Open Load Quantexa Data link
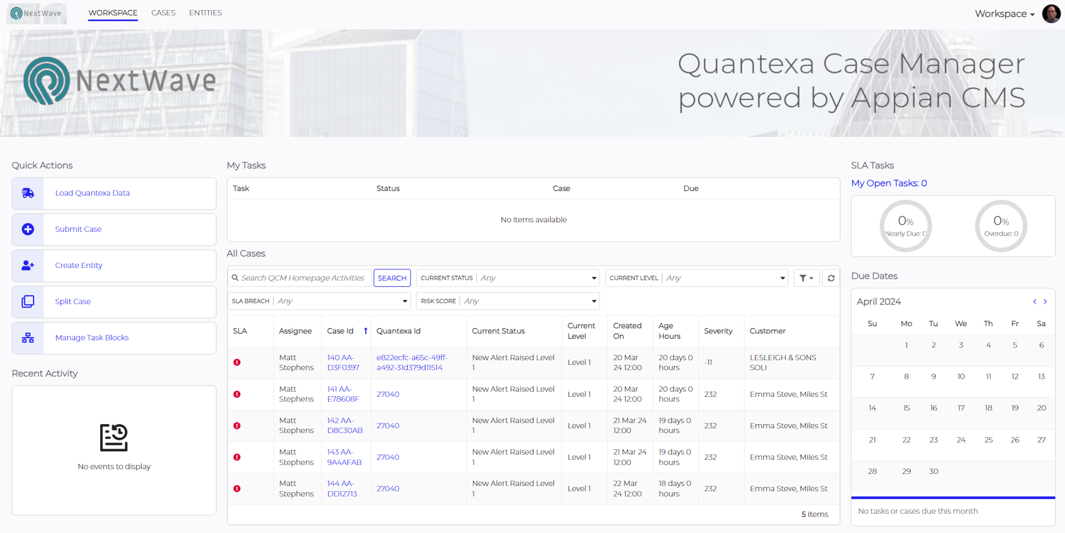1065x533 pixels. [93, 193]
